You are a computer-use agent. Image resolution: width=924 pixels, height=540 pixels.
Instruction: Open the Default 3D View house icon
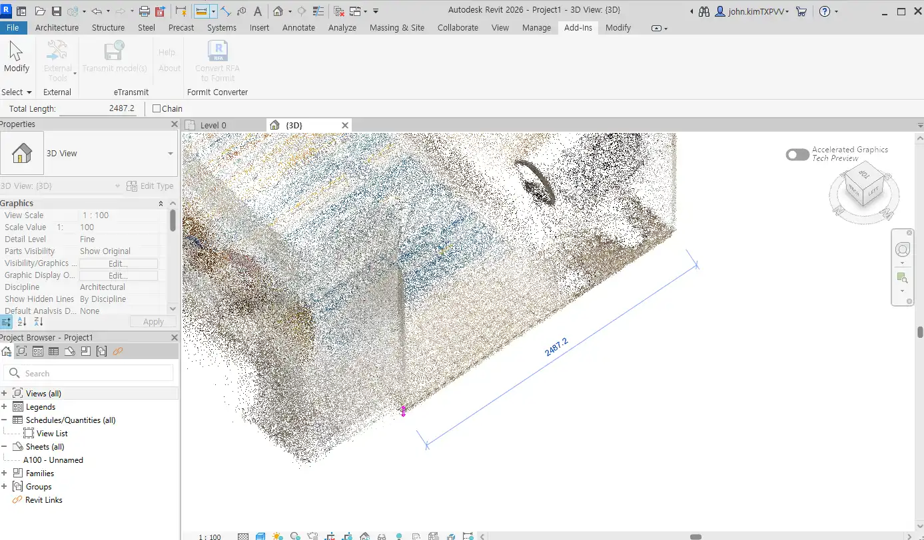point(278,11)
